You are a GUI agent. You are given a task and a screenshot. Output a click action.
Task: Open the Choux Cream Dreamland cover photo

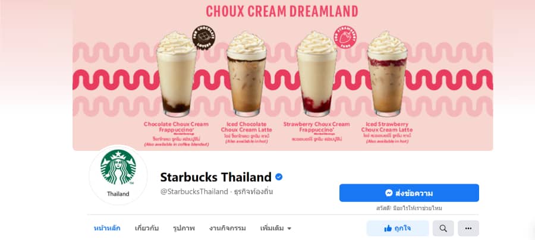pos(283,75)
